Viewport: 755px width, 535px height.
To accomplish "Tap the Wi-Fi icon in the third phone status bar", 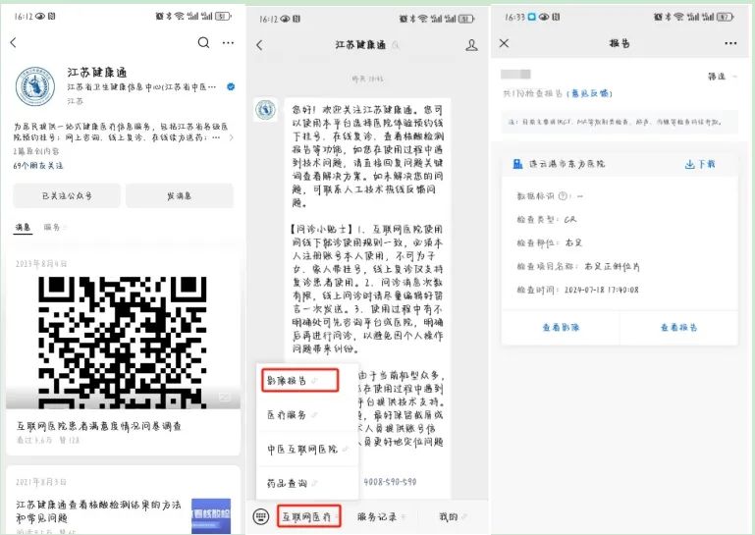I will pyautogui.click(x=679, y=17).
